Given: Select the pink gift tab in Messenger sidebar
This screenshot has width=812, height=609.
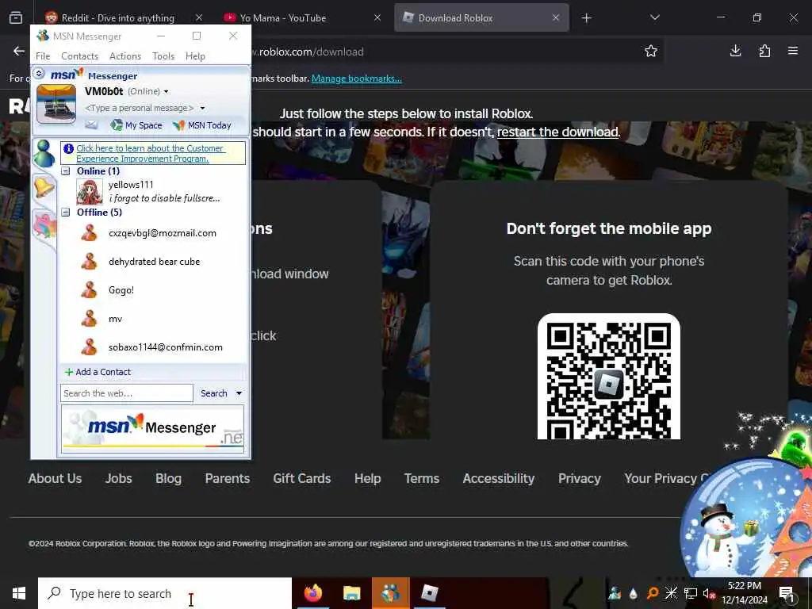Looking at the screenshot, I should tap(44, 226).
